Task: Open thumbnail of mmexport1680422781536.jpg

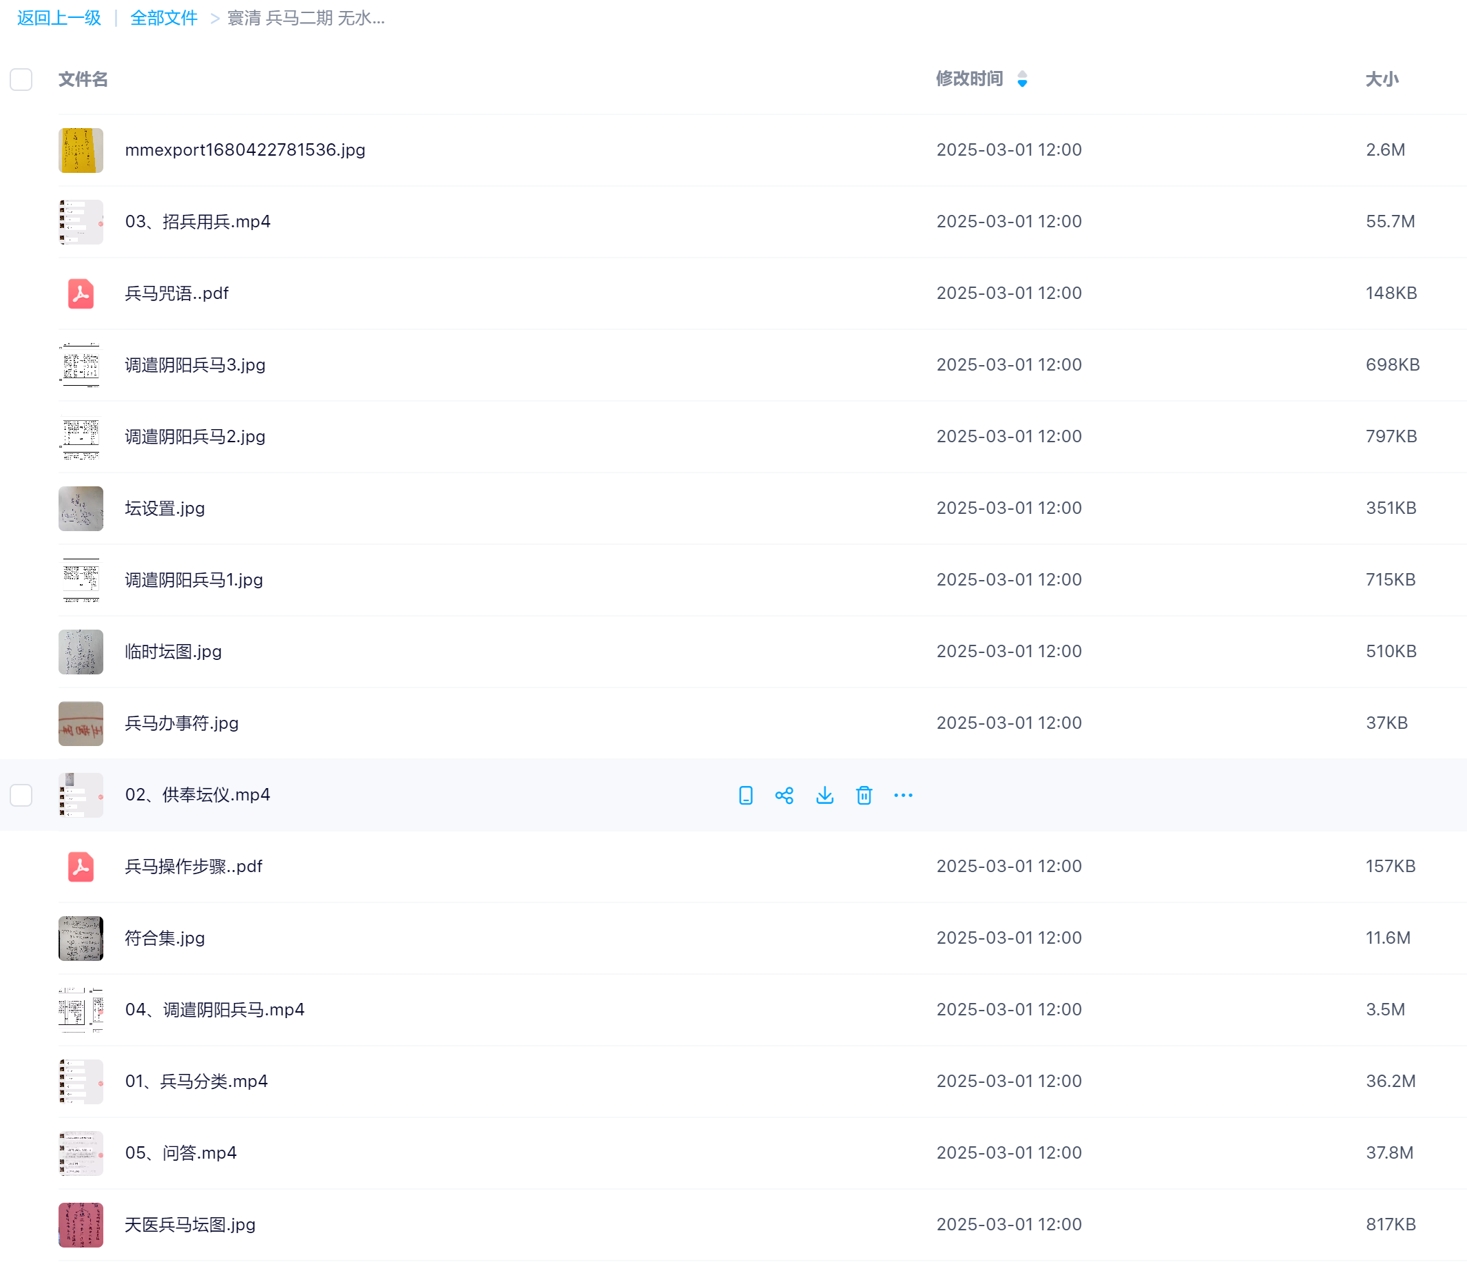Action: [x=81, y=150]
